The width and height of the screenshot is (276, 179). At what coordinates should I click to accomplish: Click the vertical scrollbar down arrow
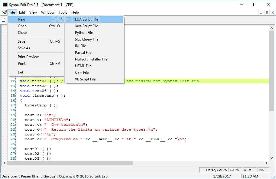coord(271,158)
